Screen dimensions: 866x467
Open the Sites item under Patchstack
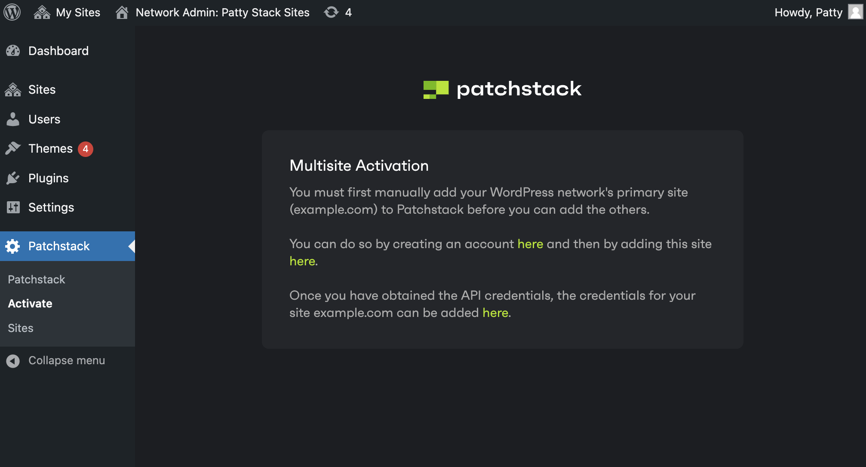[21, 328]
